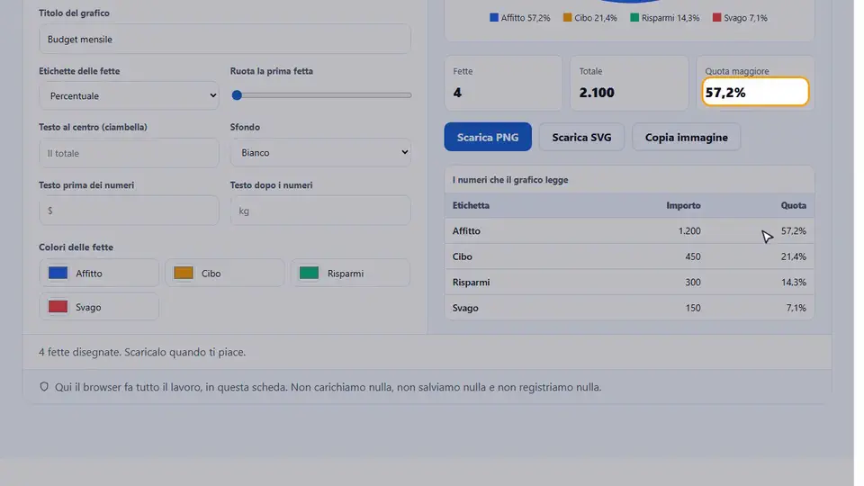
Task: Open the green Risparmi color swatch
Action: point(309,274)
